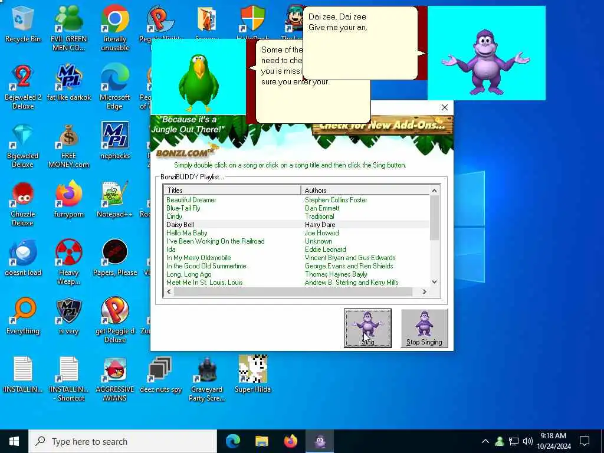This screenshot has width=604, height=453.
Task: Open the Action Center notifications icon
Action: (585, 441)
